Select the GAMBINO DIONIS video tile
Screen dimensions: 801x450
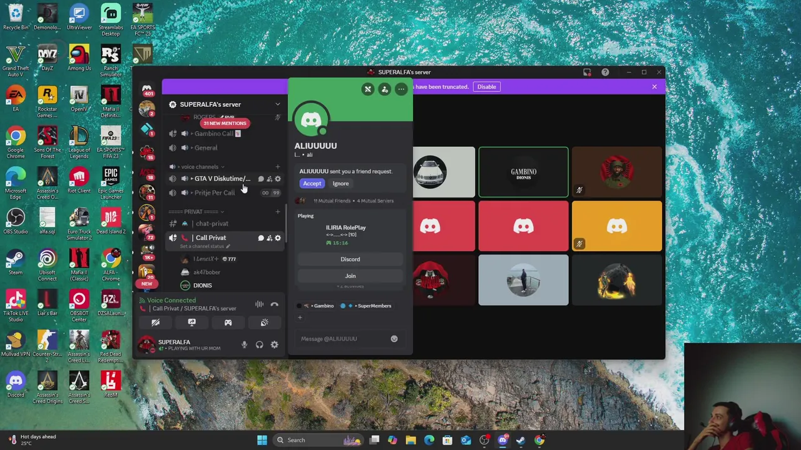coord(523,172)
